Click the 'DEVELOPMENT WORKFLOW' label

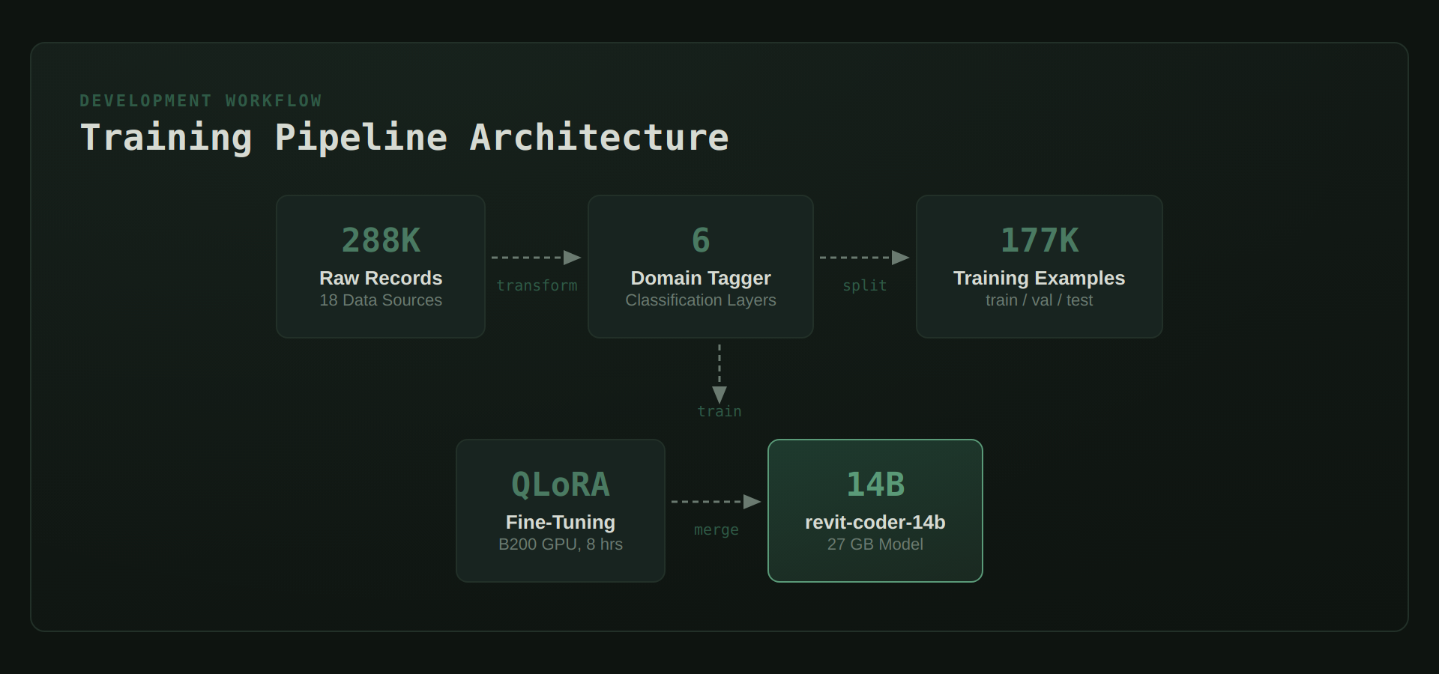coord(201,100)
